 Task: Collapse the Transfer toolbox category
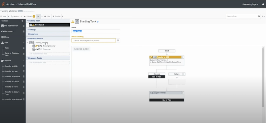tap(24, 61)
